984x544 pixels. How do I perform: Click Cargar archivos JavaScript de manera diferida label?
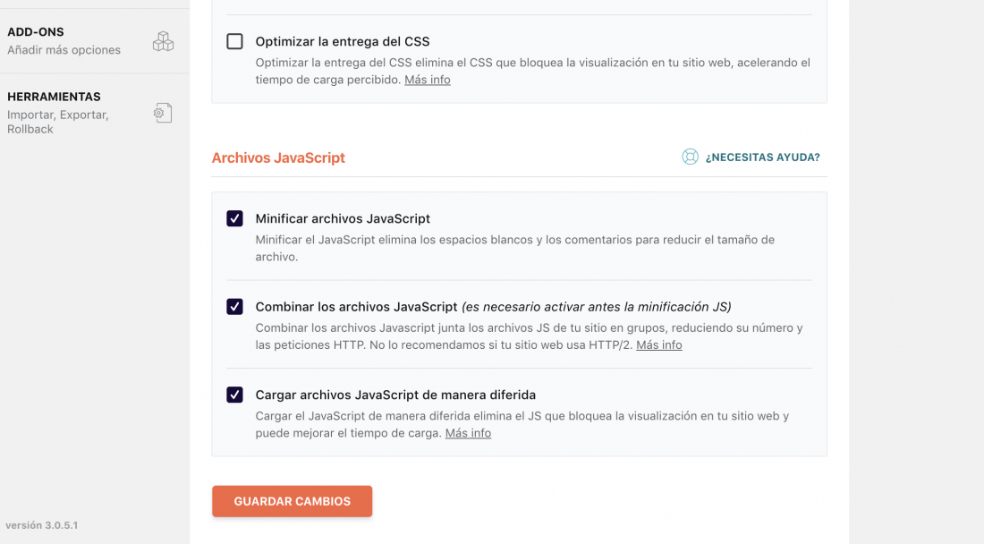coord(395,395)
